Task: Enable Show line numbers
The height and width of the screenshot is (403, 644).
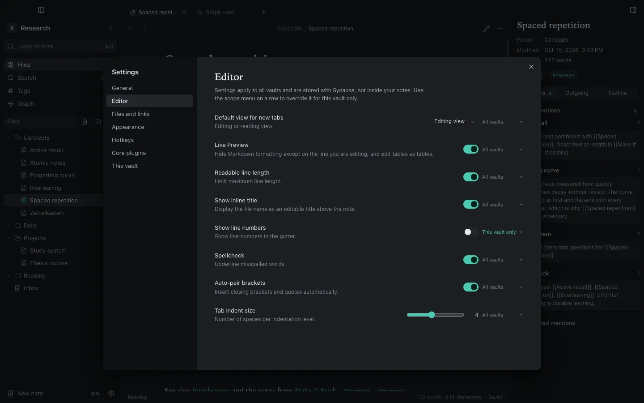Action: pyautogui.click(x=471, y=232)
